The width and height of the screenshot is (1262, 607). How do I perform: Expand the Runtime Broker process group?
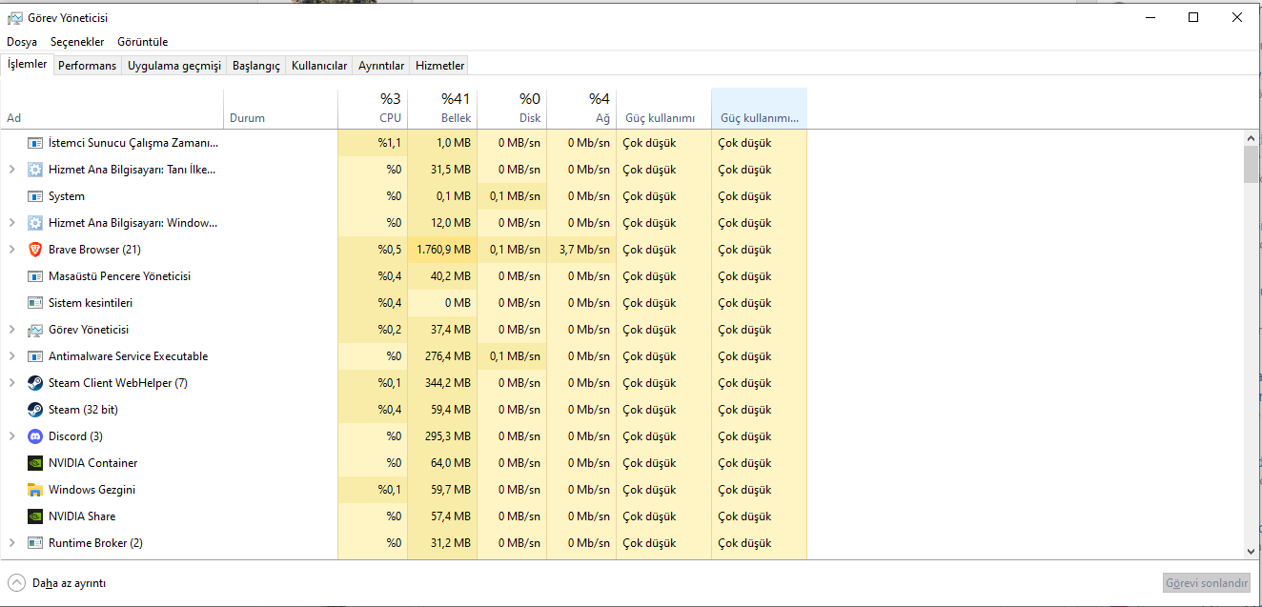(x=11, y=543)
